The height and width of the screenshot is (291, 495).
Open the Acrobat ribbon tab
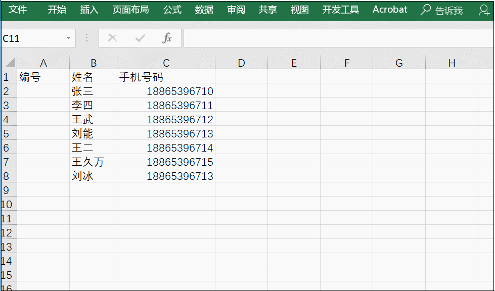pos(390,10)
